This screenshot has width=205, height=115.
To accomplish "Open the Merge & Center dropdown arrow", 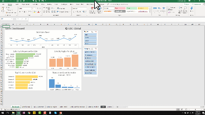I will coord(70,12).
